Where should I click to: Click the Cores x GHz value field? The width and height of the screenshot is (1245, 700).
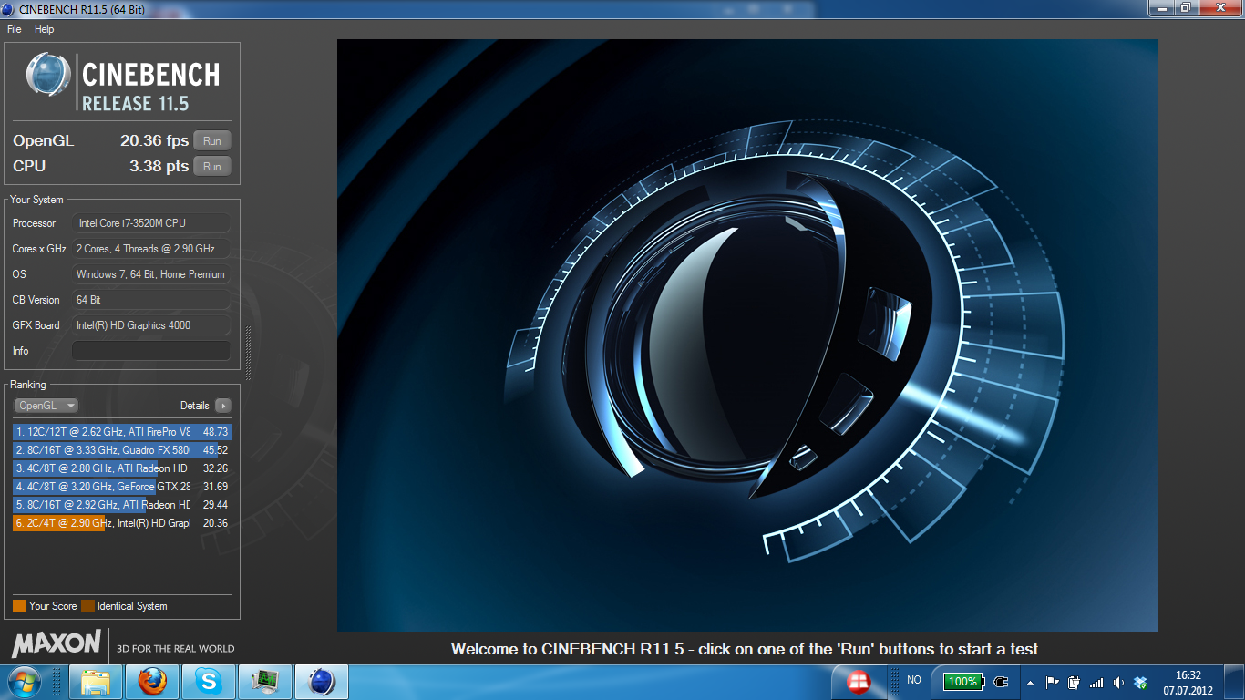(x=151, y=248)
